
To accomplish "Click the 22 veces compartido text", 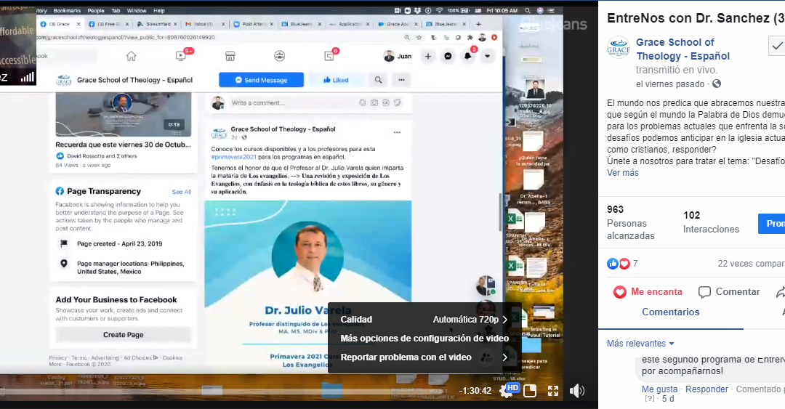I will [x=751, y=263].
